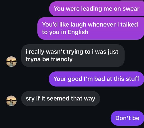Click the word "Don't" in the last bubble
Screen dimensions: 144x128
pyautogui.click(x=123, y=118)
